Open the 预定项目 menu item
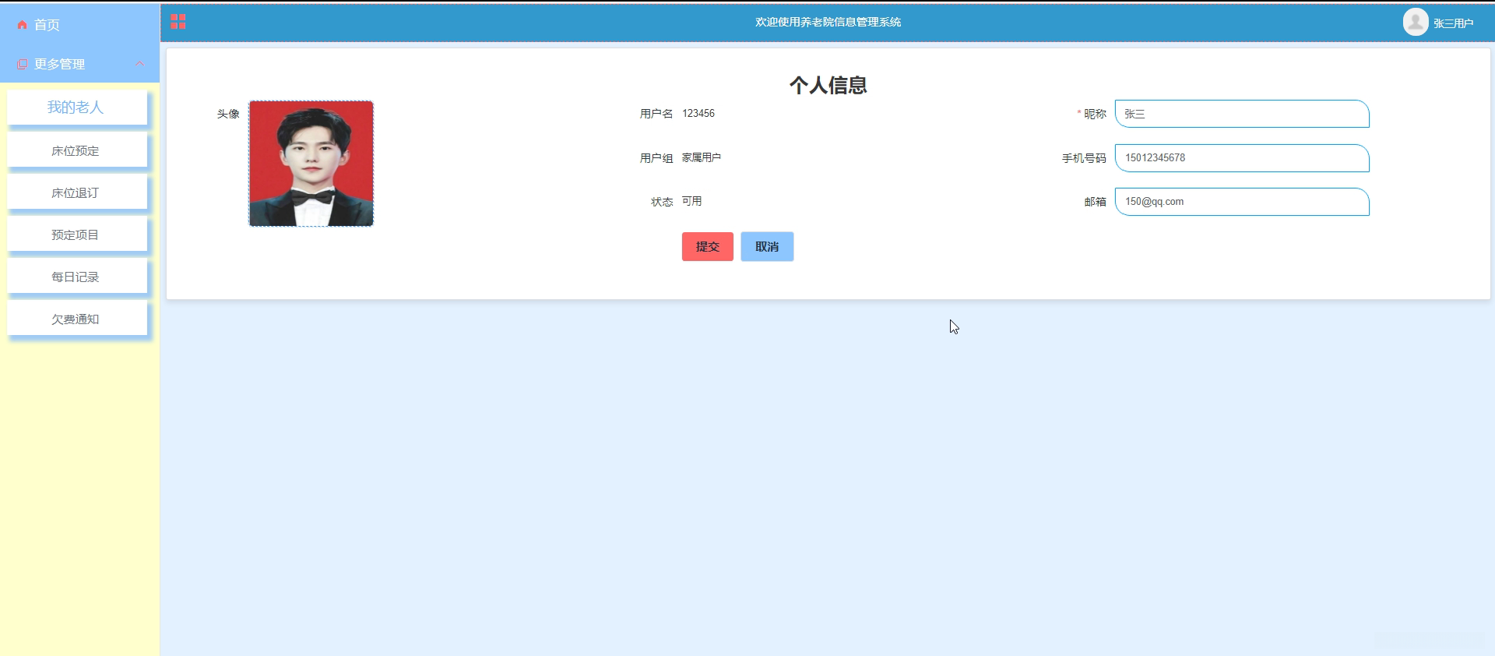Screen dimensions: 1495x656 coord(77,235)
